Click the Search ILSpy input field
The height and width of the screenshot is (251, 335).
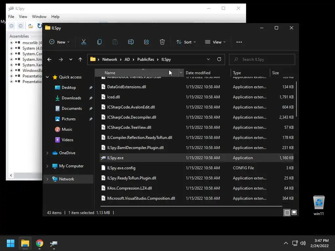pos(262,59)
